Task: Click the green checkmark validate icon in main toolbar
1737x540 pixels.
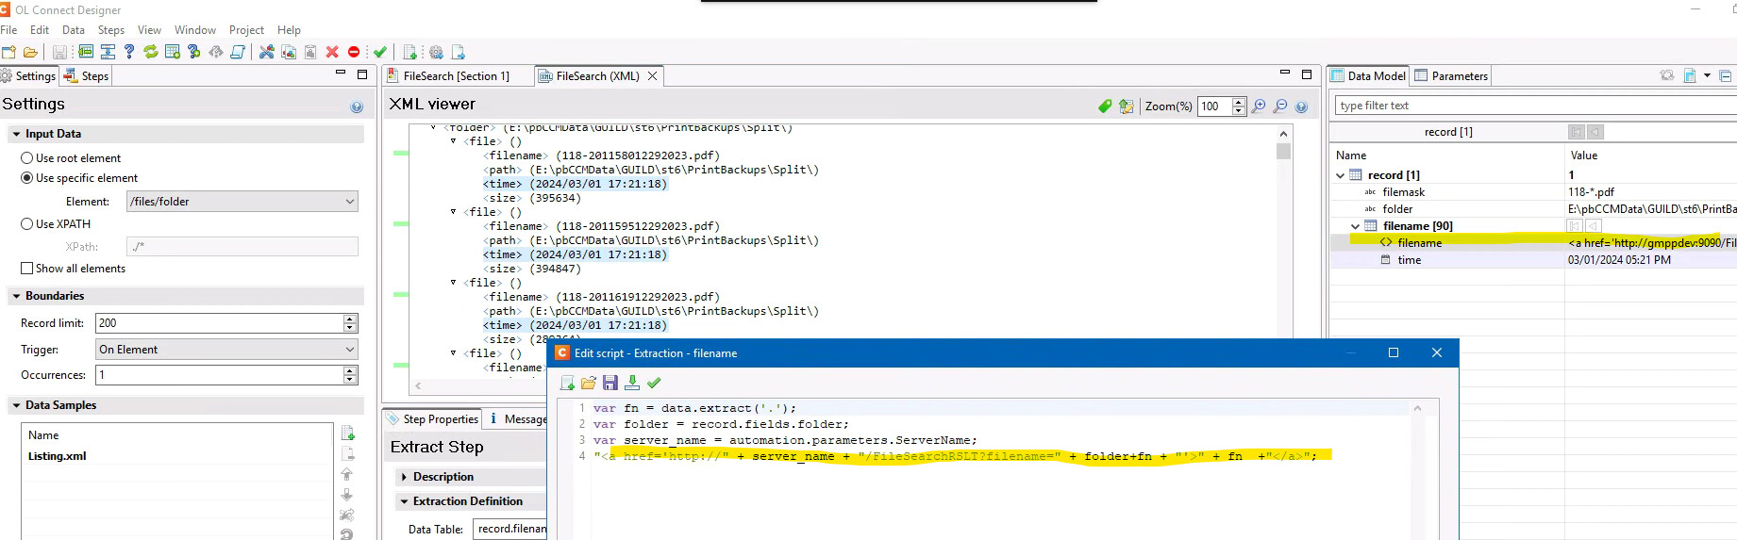Action: pos(380,52)
